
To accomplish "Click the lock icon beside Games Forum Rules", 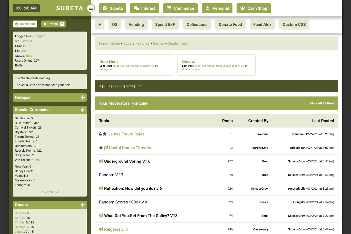I will [x=100, y=134].
